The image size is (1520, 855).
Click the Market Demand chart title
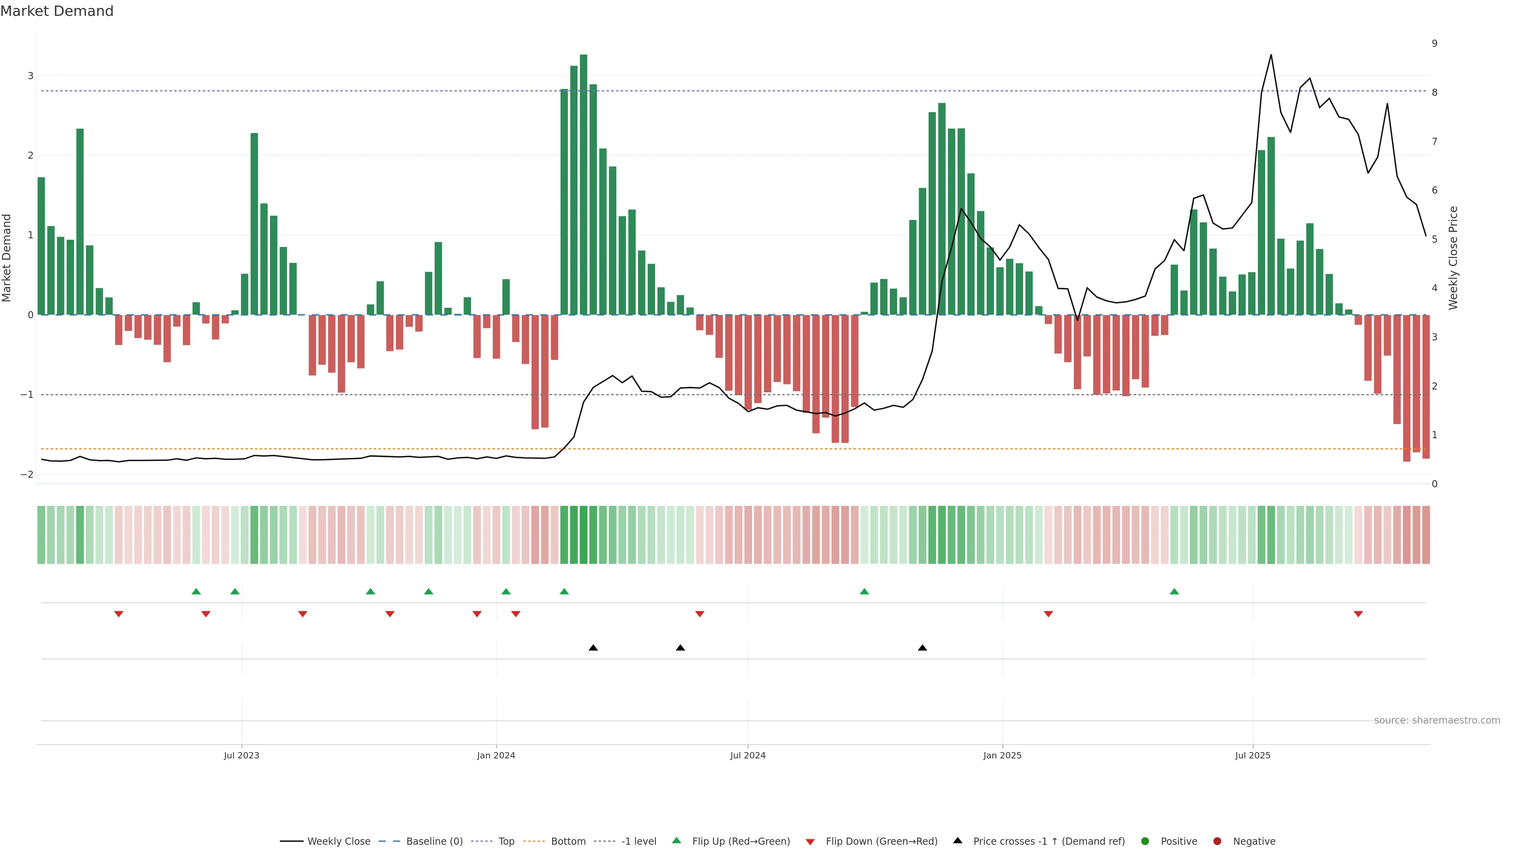click(57, 11)
